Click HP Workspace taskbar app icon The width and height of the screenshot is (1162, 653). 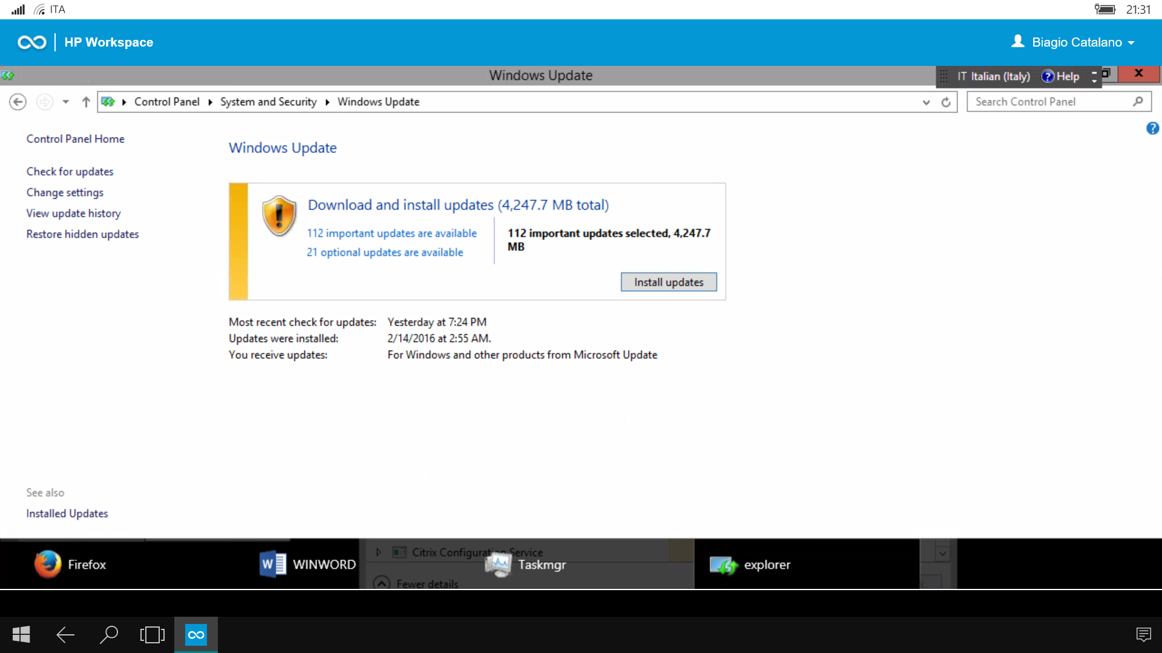[x=196, y=634]
